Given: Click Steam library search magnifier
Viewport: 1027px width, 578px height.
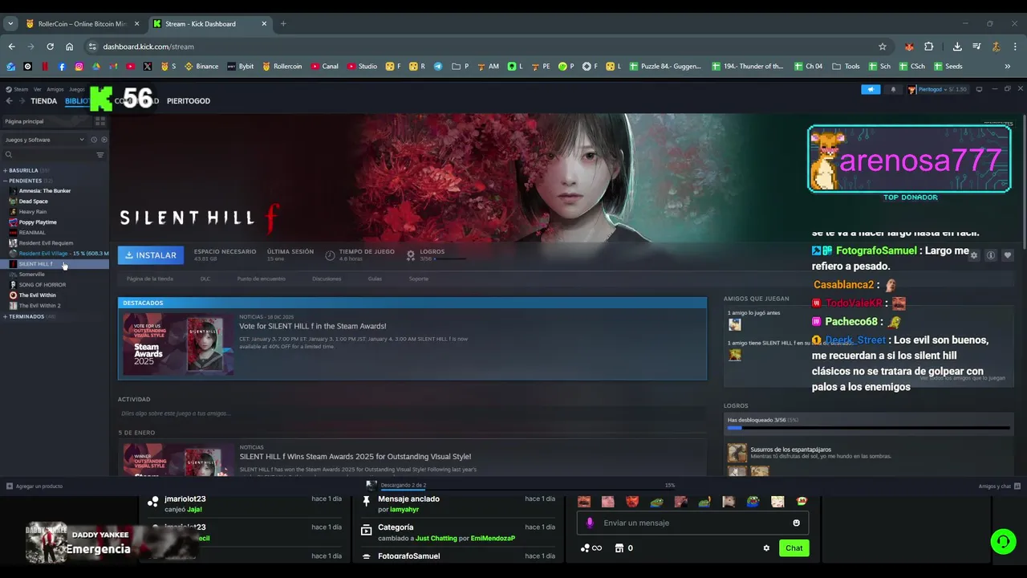Looking at the screenshot, I should click(x=9, y=155).
